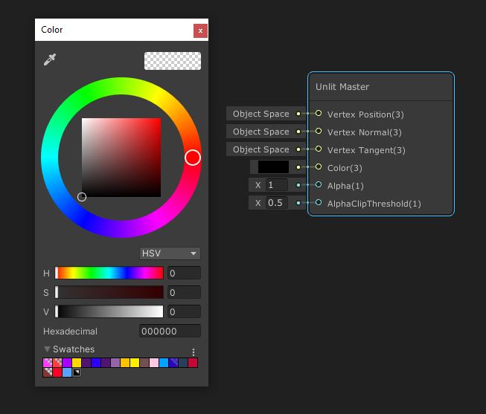Screen dimensions: 486x414
Task: Open the Swatches options kebab menu
Action: [x=194, y=352]
